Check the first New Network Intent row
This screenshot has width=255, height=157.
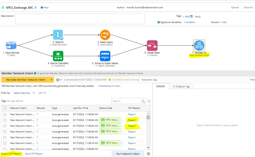(x=5, y=114)
